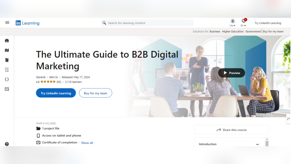This screenshot has height=164, width=291.
Task: Click the search magnifier icon
Action: (x=104, y=23)
